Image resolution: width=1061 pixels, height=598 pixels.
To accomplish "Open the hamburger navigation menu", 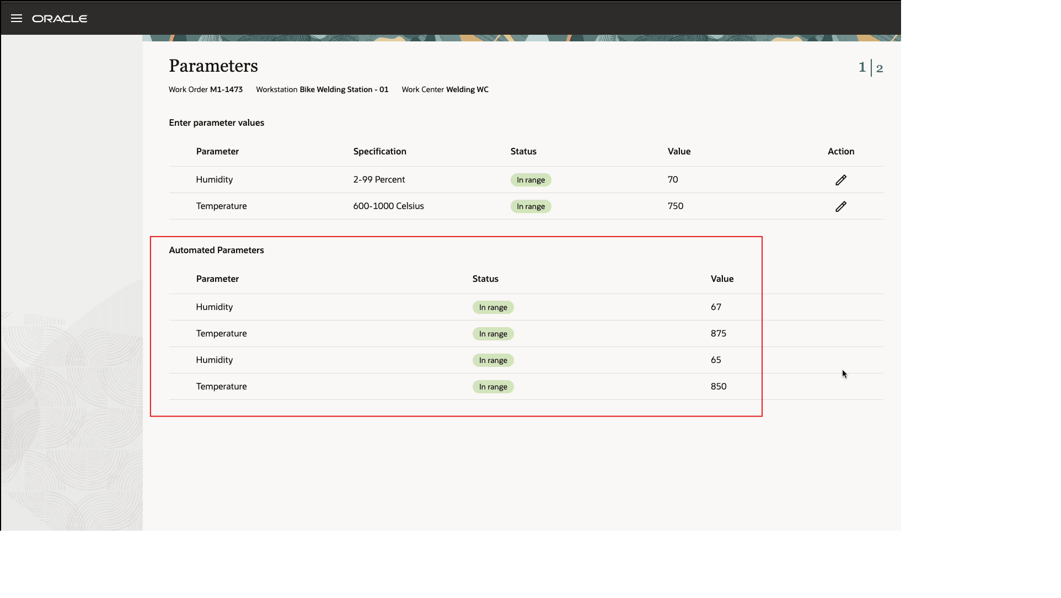I will tap(17, 18).
